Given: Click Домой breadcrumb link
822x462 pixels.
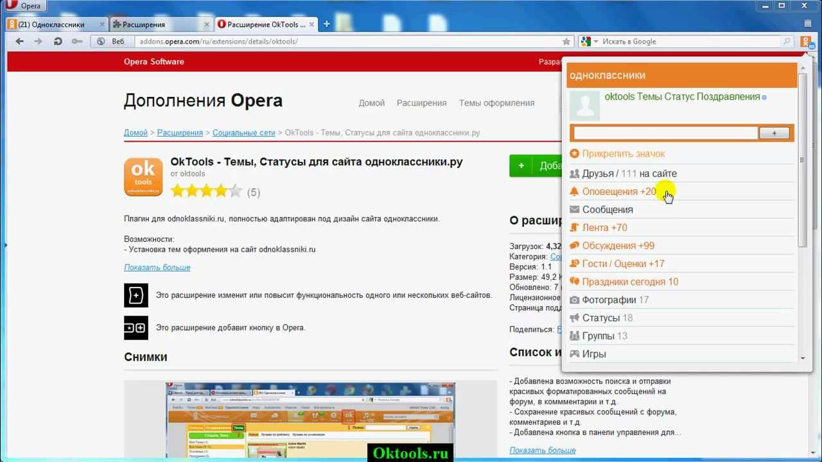Looking at the screenshot, I should [136, 133].
